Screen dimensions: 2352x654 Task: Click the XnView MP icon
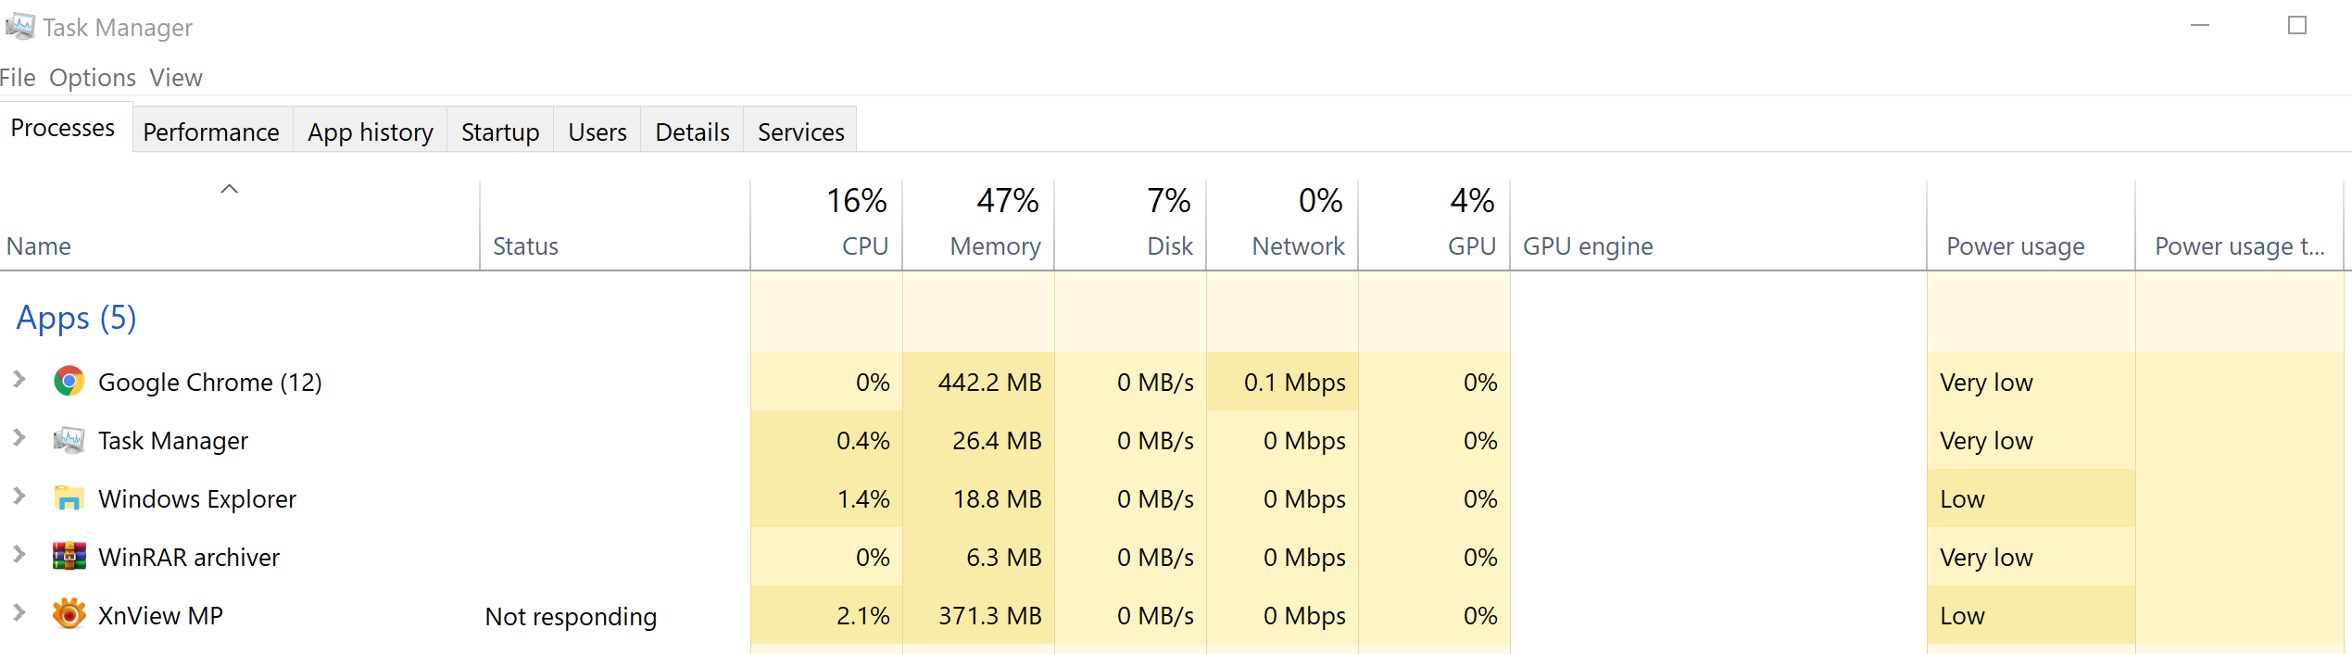[x=69, y=614]
